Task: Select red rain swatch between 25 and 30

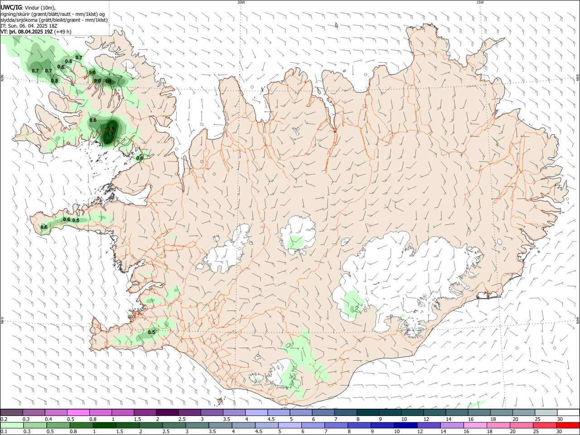Action: pyautogui.click(x=544, y=425)
